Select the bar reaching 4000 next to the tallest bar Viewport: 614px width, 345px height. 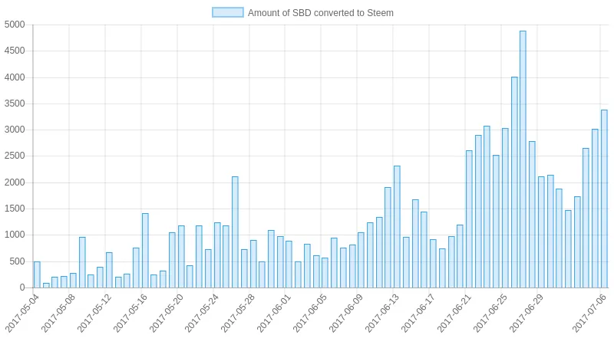point(514,182)
